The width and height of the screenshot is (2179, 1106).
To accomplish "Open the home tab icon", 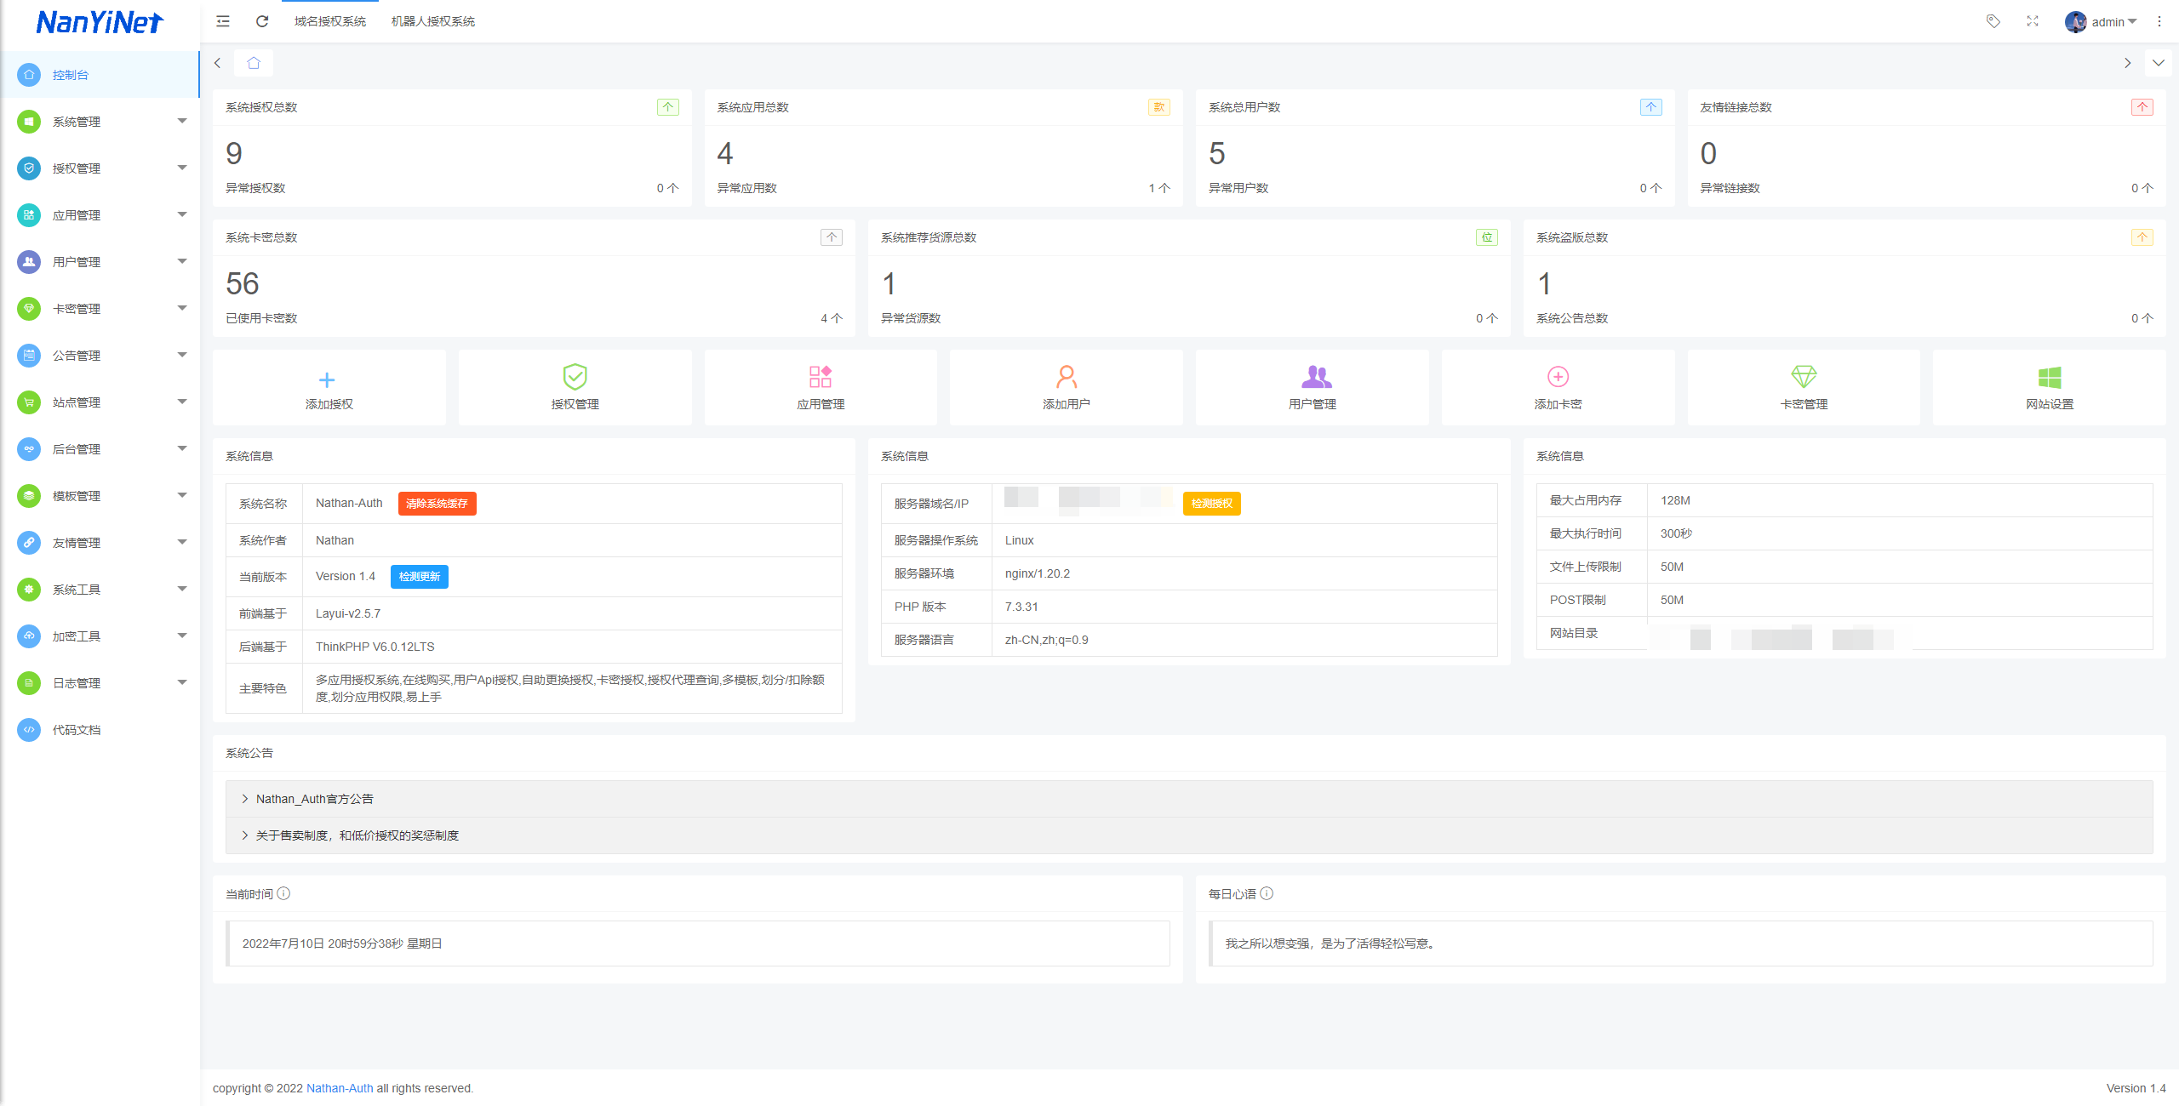I will pos(254,63).
